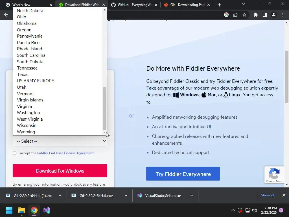Pick Rhode Island from the list
Viewport: 289px width, 217px height.
click(x=58, y=49)
